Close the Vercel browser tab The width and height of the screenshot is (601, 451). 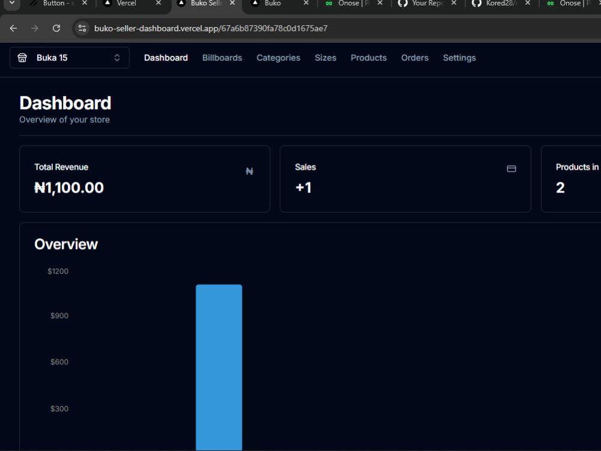pyautogui.click(x=158, y=2)
